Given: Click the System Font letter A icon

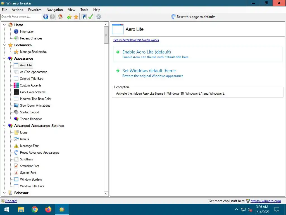Looking at the screenshot, I should pyautogui.click(x=16, y=172).
